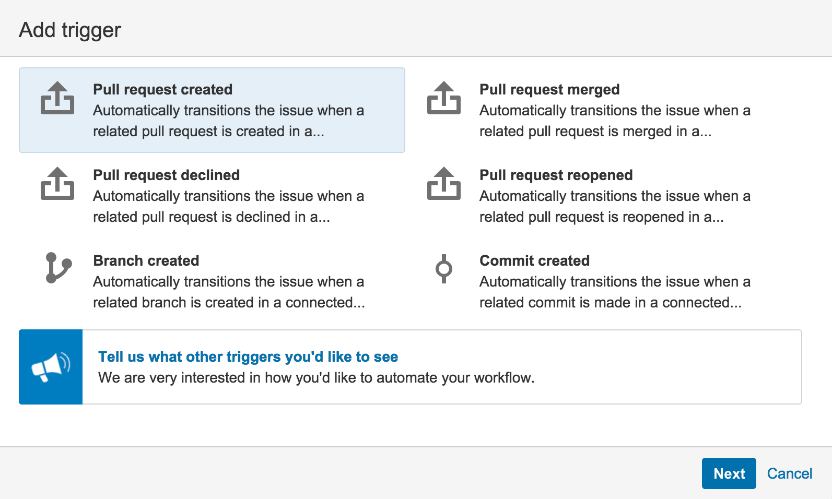Click the Commit created commit icon
The width and height of the screenshot is (832, 499).
tap(443, 268)
